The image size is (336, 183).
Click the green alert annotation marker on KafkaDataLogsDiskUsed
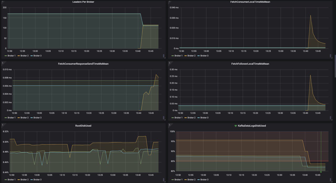click(x=321, y=172)
